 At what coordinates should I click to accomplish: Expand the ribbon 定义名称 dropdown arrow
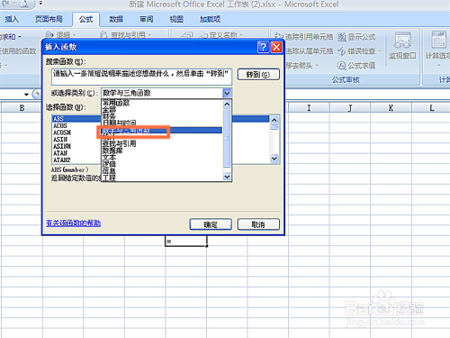(x=241, y=35)
